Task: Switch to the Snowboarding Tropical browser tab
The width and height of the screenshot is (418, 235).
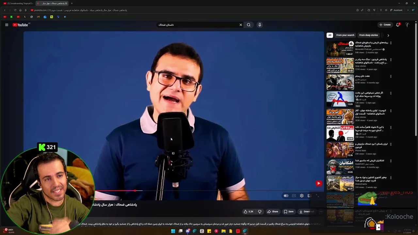Action: (18, 3)
